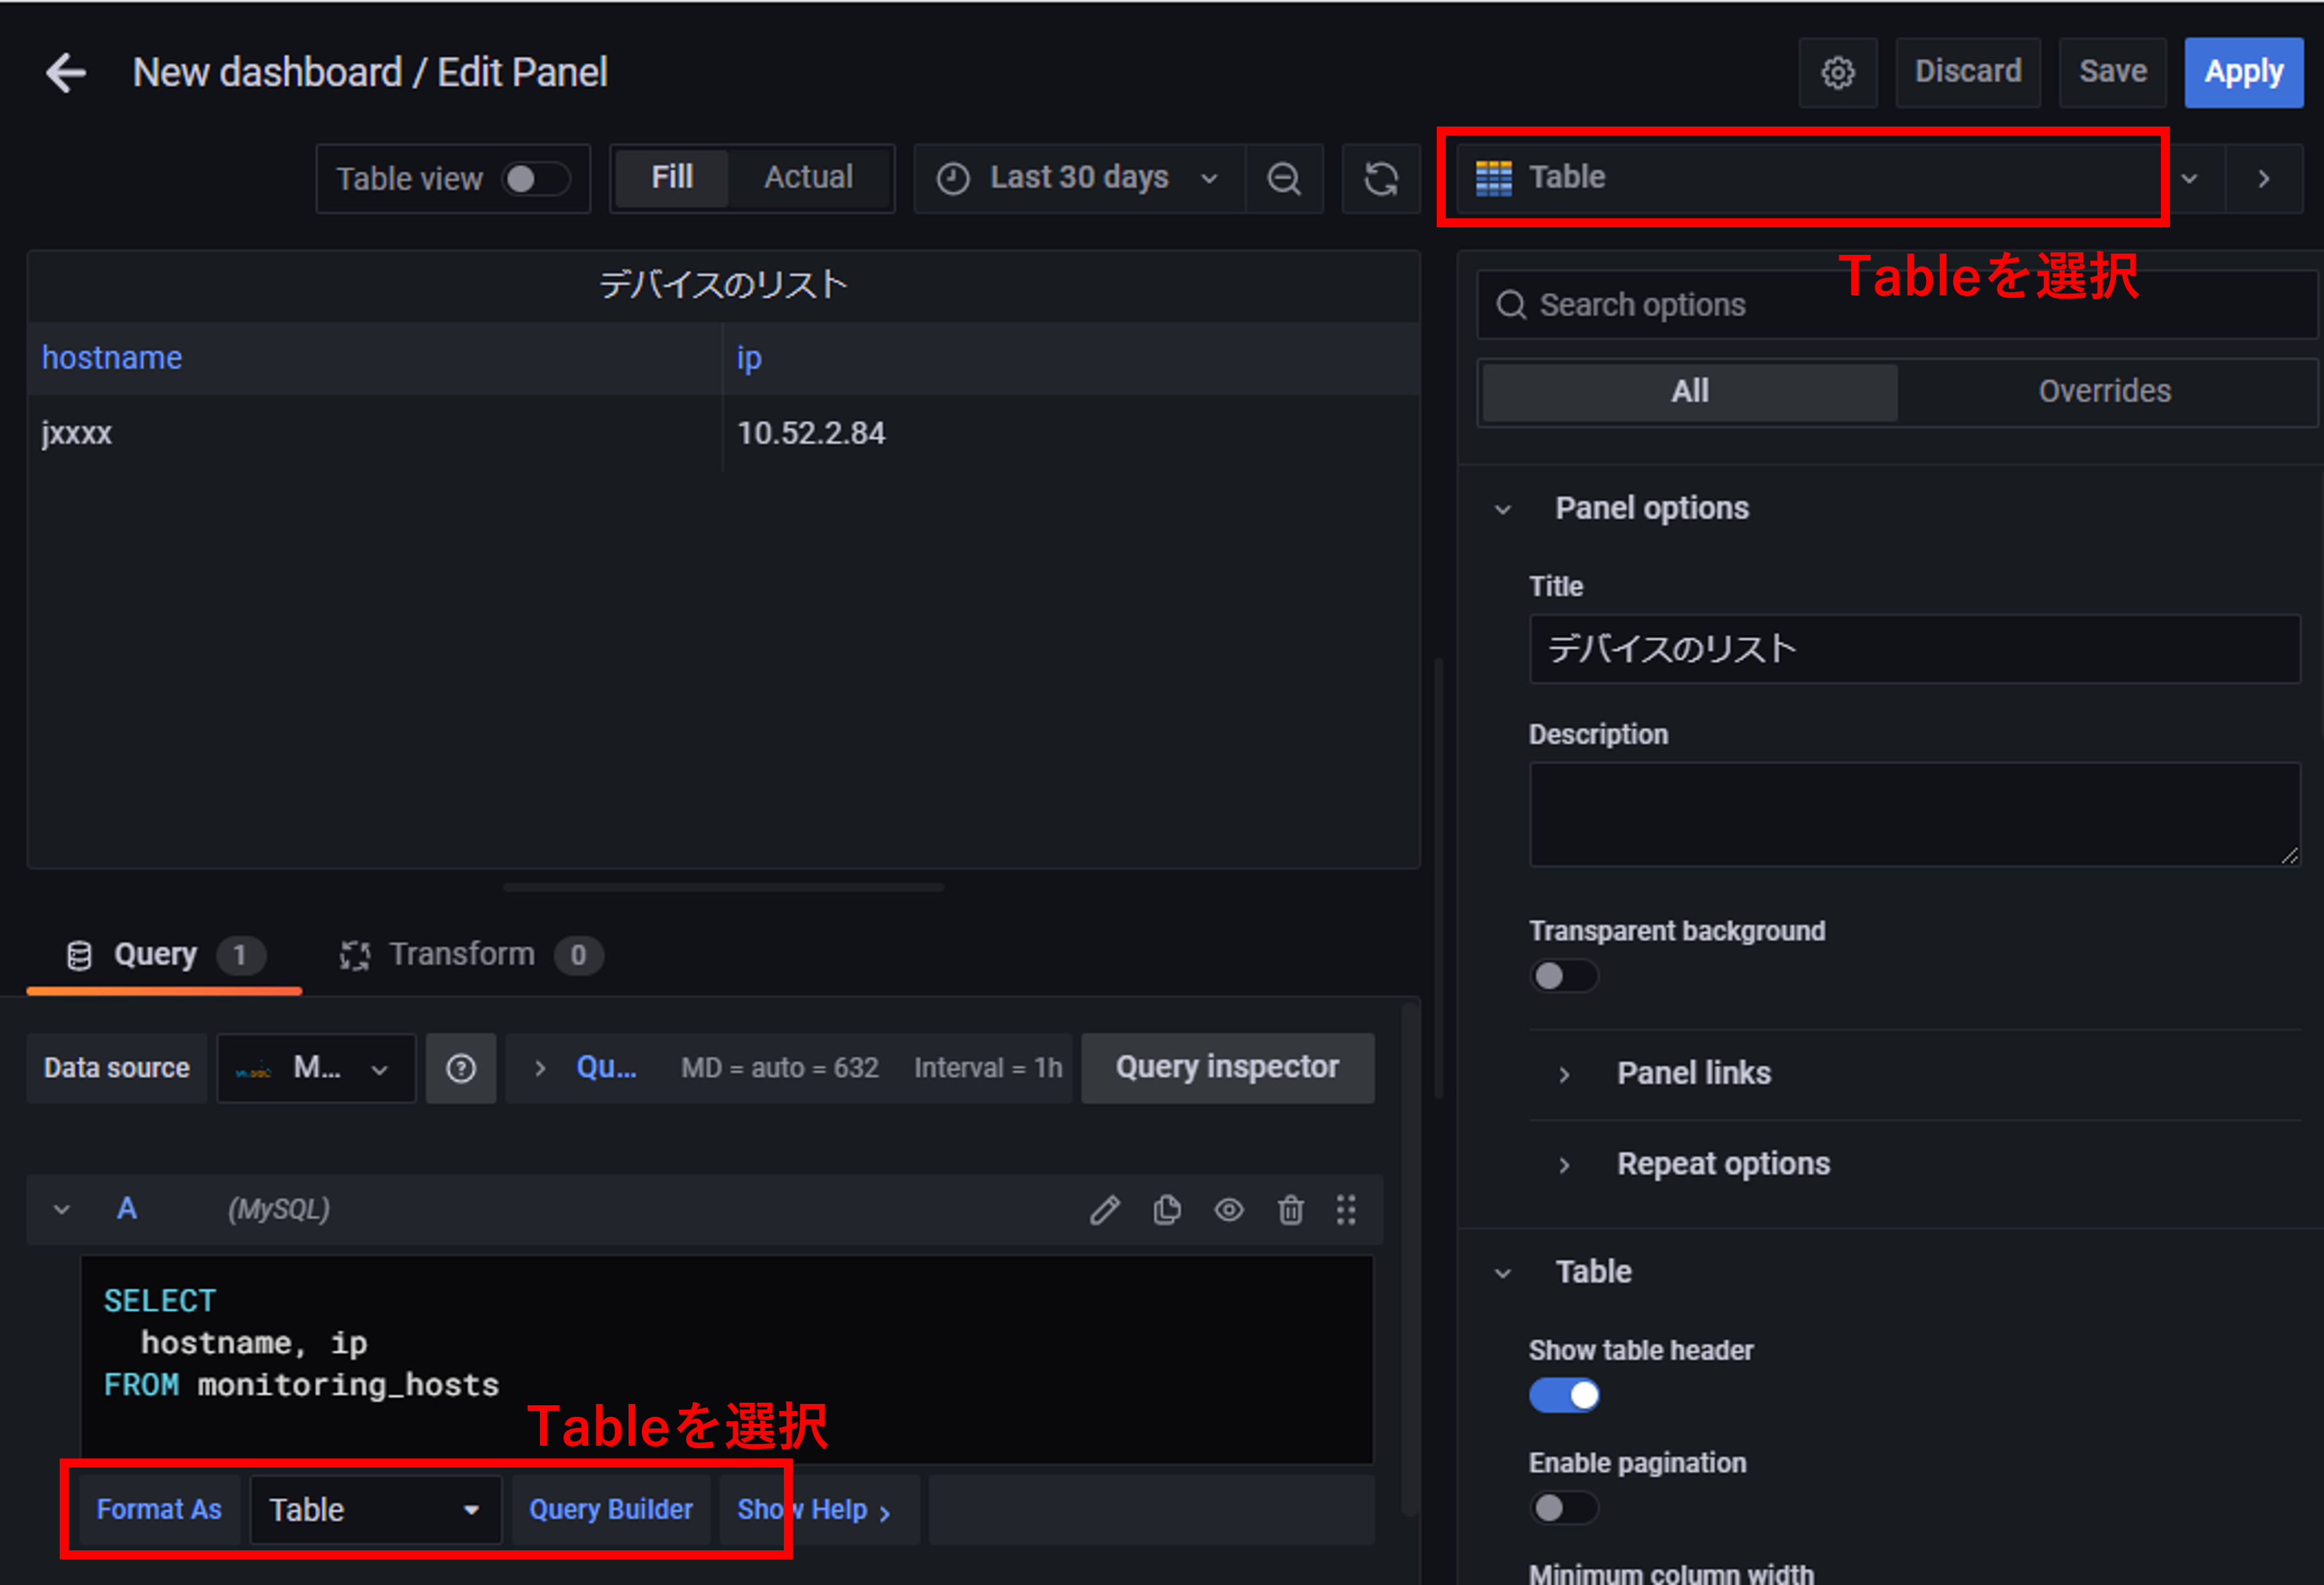The width and height of the screenshot is (2324, 1585).
Task: Open the Format As Table dropdown
Action: pyautogui.click(x=375, y=1510)
